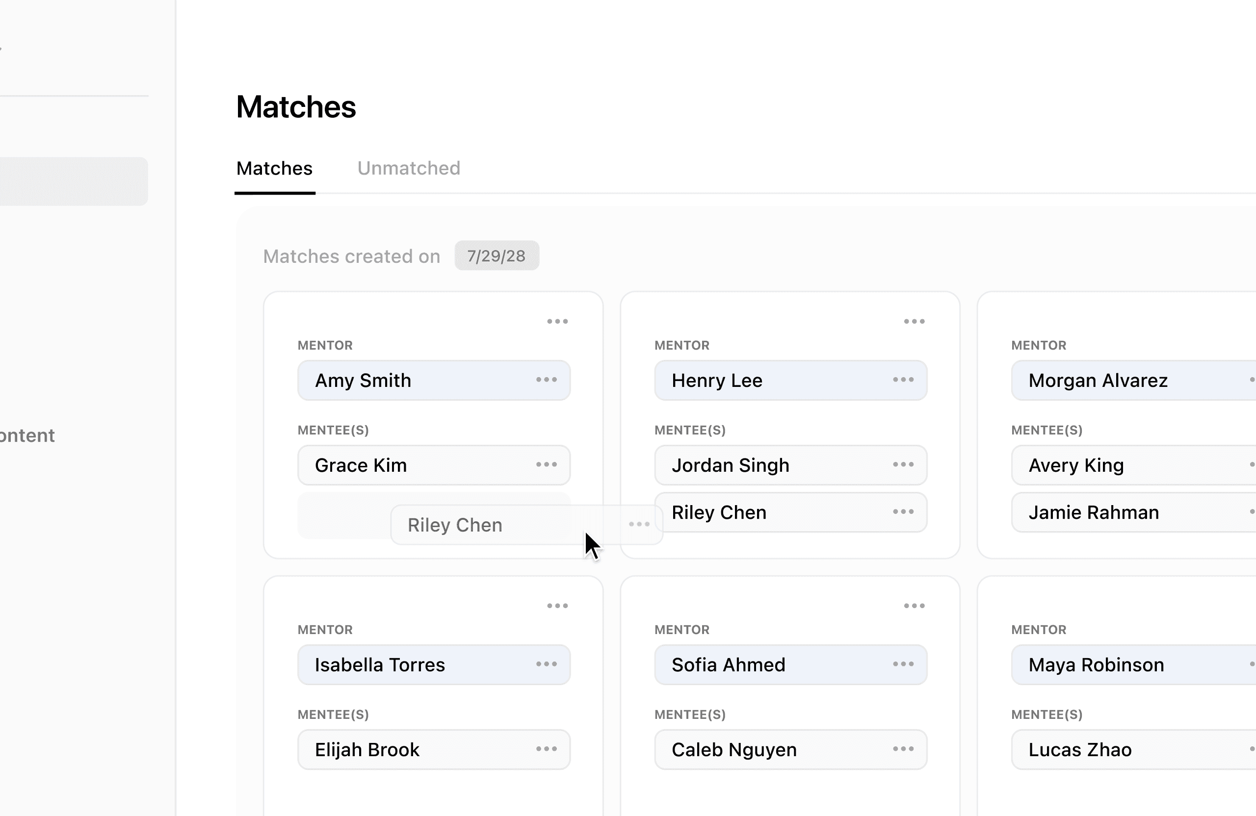Click the ellipsis next to Caleb Nguyen

point(903,749)
